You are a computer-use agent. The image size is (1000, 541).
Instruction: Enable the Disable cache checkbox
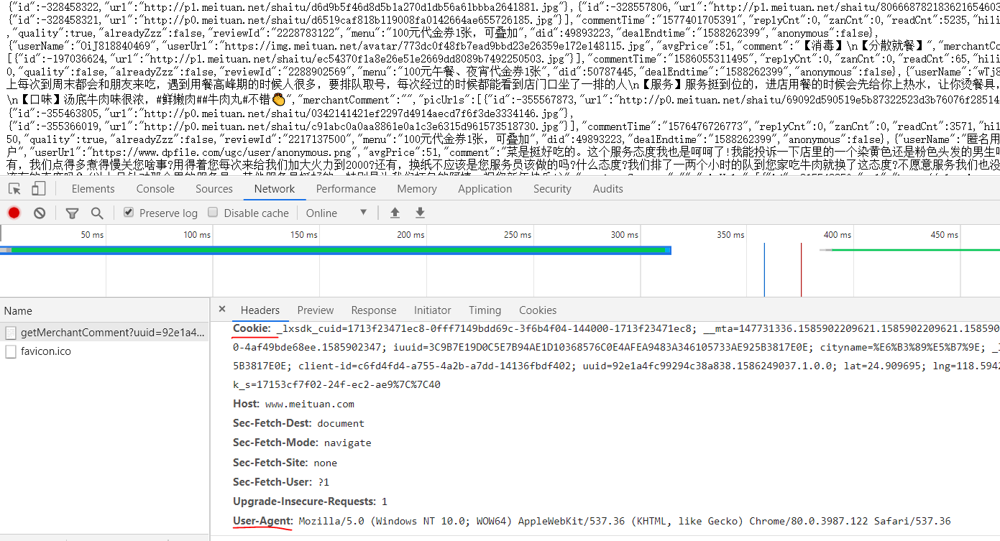(213, 213)
